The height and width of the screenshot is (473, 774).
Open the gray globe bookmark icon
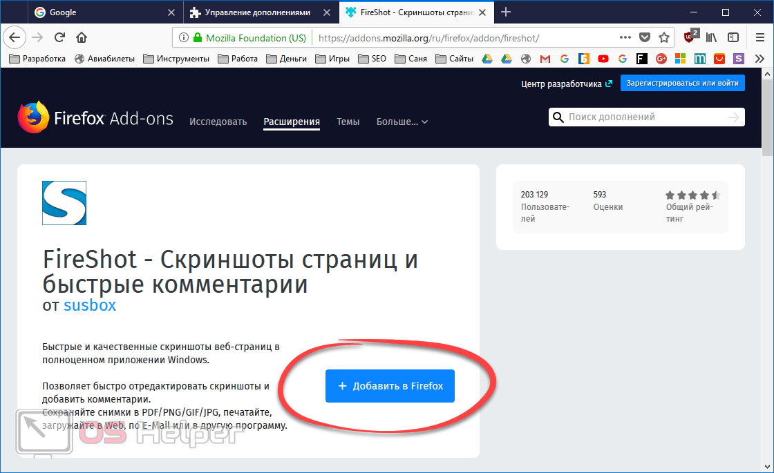coord(526,59)
